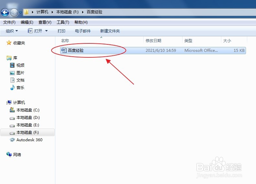The height and width of the screenshot is (184, 256).
Task: Expand arrow before 计算机 in breadcrumb
Action: click(33, 12)
